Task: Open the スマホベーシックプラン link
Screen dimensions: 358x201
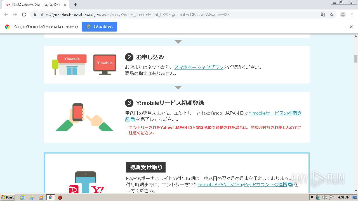Action: pos(199,67)
